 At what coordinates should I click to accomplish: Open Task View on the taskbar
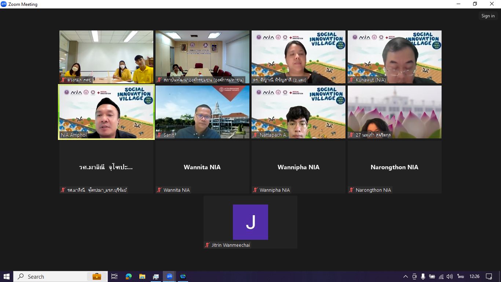pyautogui.click(x=114, y=276)
